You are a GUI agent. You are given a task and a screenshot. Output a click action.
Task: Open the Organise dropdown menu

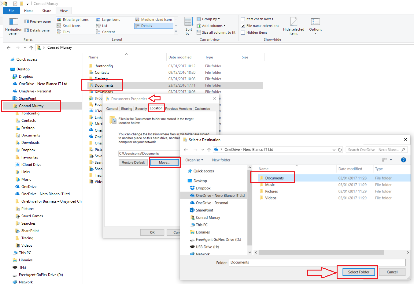(194, 160)
